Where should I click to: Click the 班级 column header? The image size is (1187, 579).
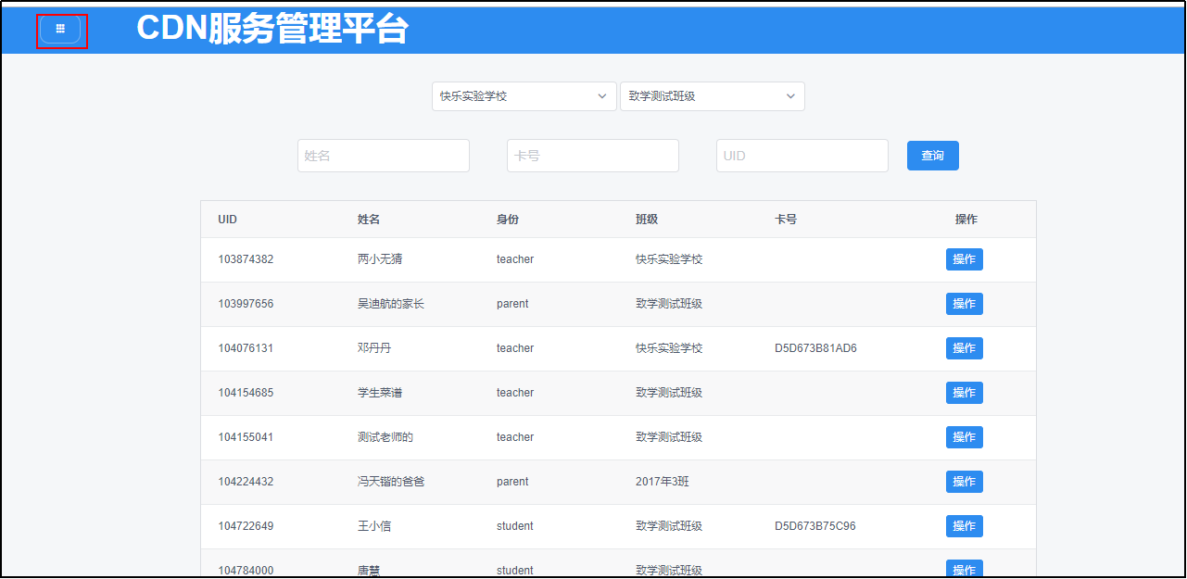(x=646, y=220)
